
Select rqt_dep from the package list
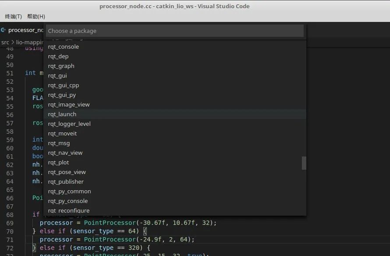(175, 57)
